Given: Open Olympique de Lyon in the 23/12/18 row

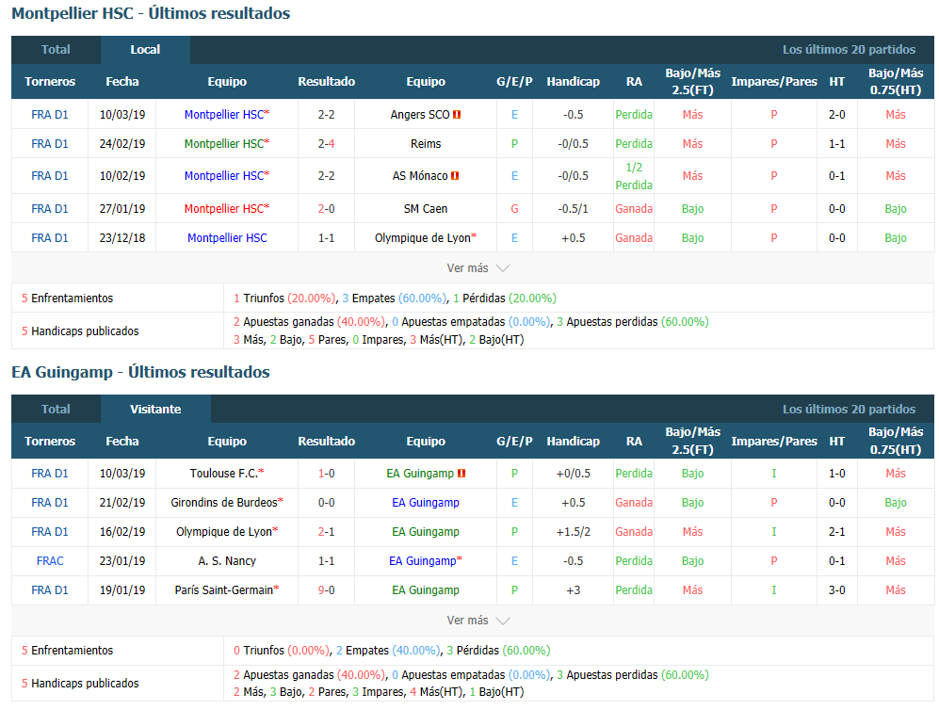Looking at the screenshot, I should click(x=423, y=237).
